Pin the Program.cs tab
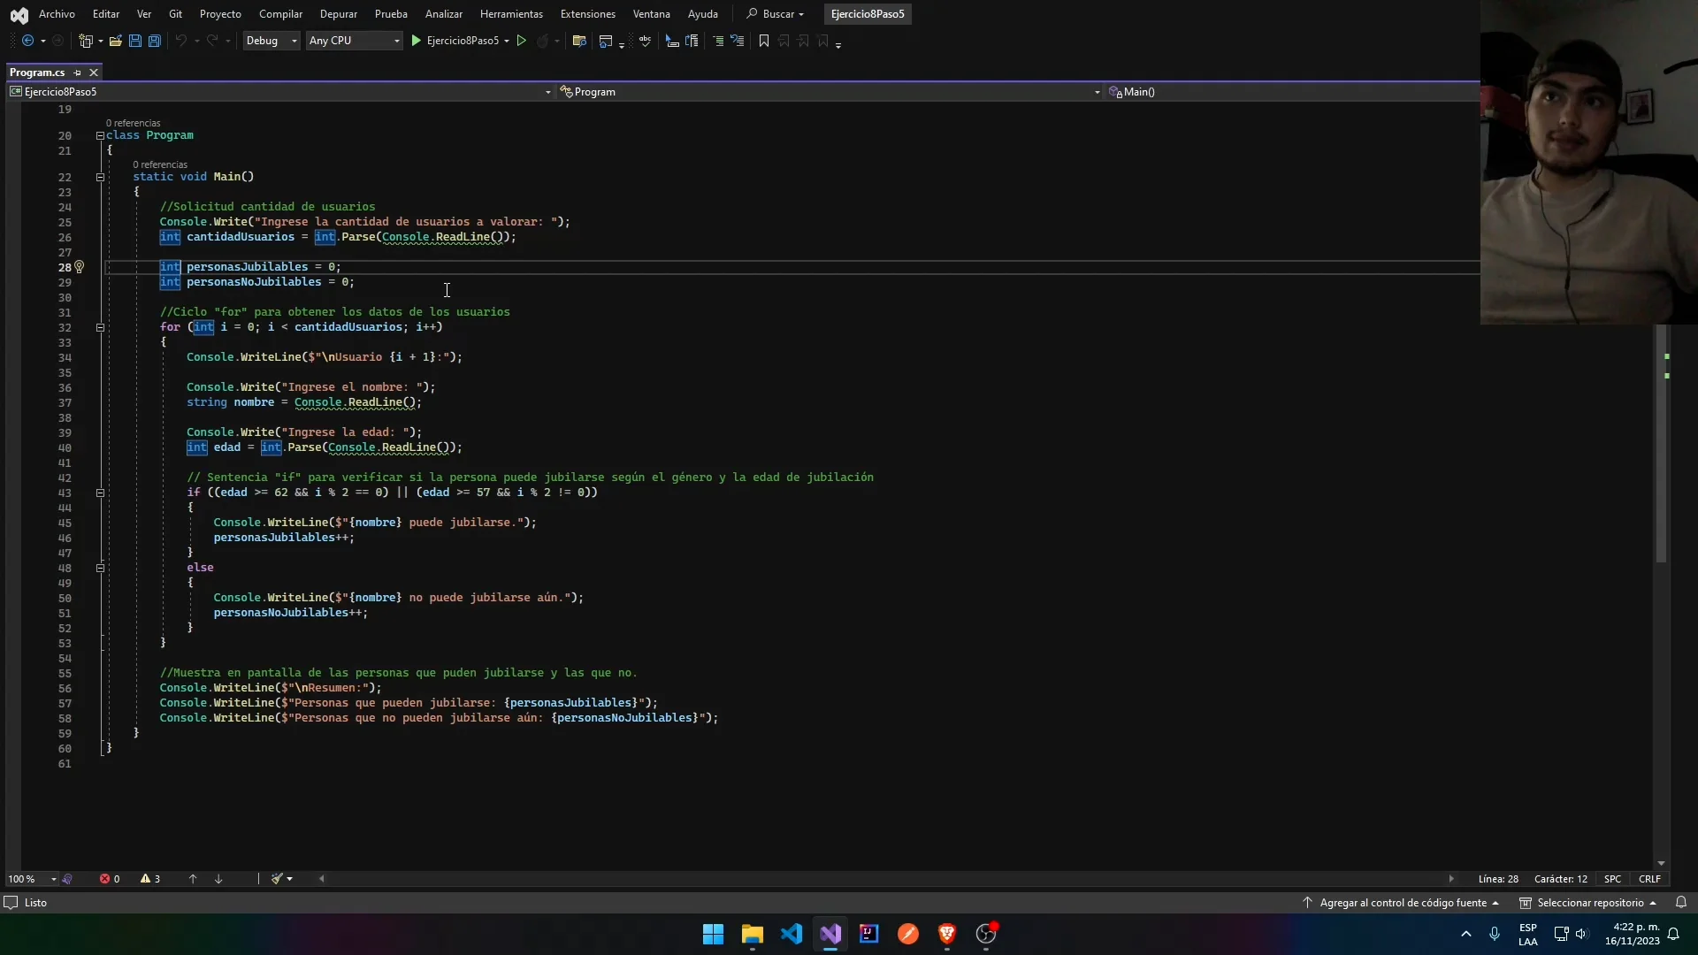Viewport: 1698px width, 955px height. coord(78,73)
